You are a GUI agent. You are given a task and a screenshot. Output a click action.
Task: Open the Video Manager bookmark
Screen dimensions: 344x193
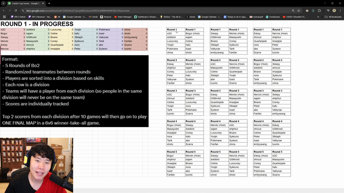pos(123,17)
